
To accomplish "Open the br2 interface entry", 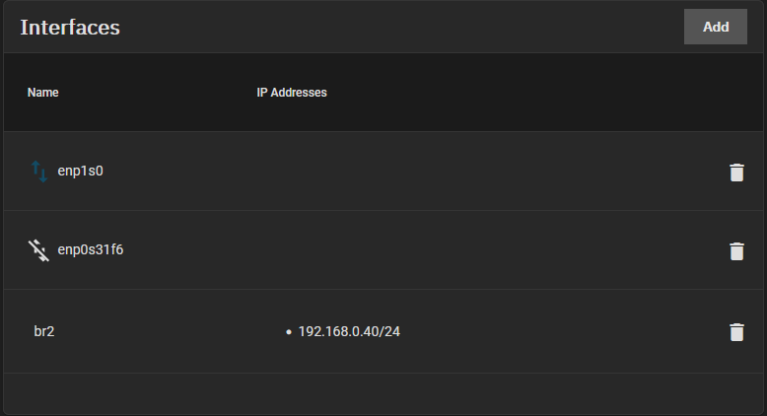I will coord(44,331).
